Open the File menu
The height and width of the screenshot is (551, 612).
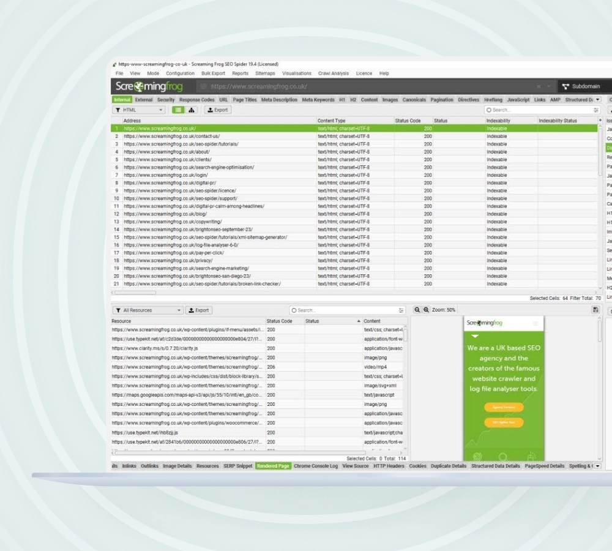click(x=119, y=73)
